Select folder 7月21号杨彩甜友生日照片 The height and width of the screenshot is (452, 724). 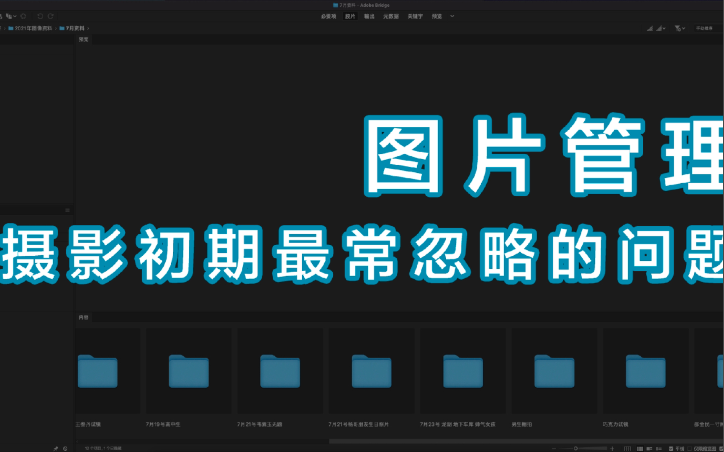tap(372, 371)
